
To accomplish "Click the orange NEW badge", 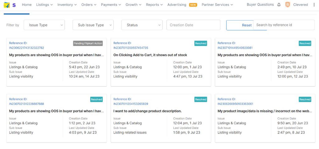I will pos(193,5).
